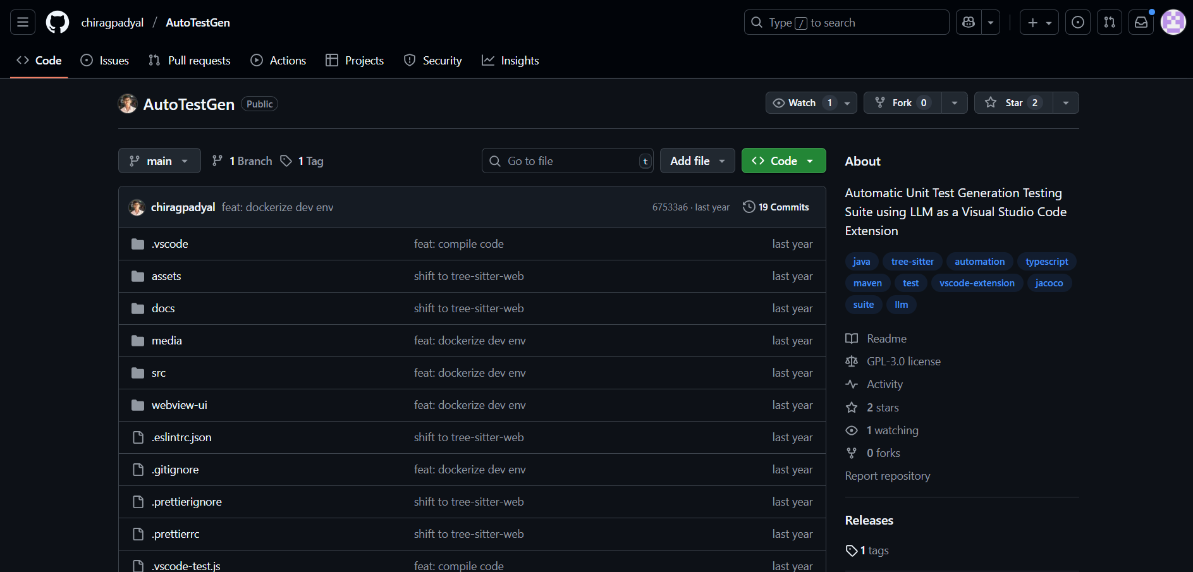Image resolution: width=1193 pixels, height=572 pixels.
Task: Click the GitHub home logo
Action: (x=57, y=22)
